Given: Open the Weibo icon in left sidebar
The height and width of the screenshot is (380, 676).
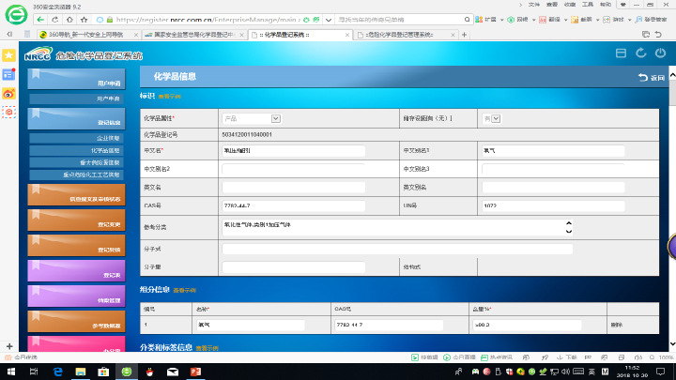Looking at the screenshot, I should coord(8,93).
